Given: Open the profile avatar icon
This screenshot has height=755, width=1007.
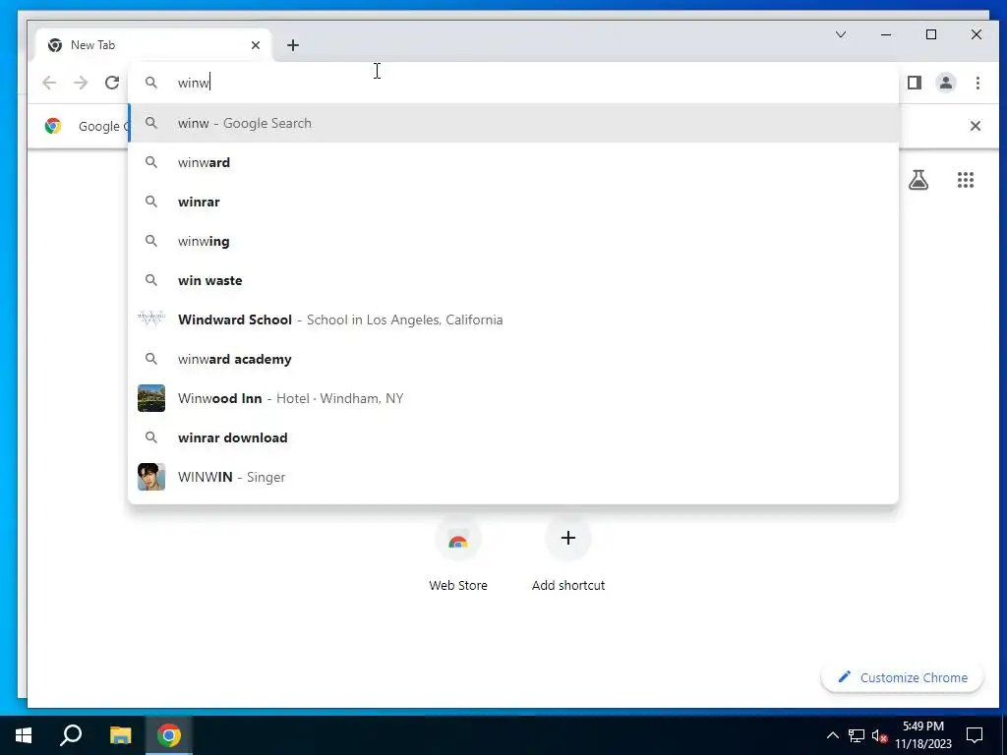Looking at the screenshot, I should coord(946,83).
